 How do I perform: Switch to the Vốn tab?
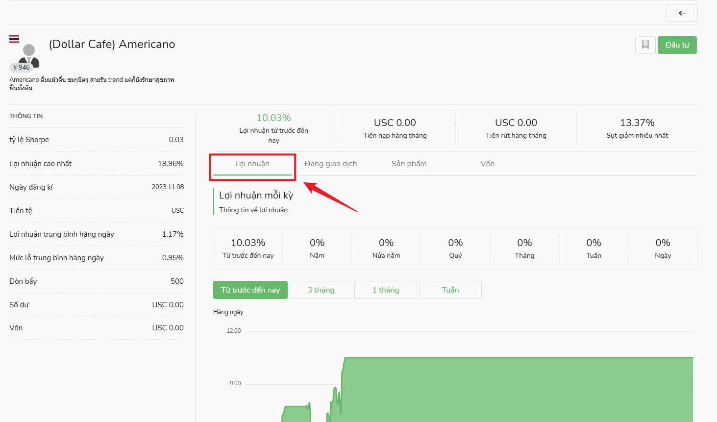click(488, 164)
